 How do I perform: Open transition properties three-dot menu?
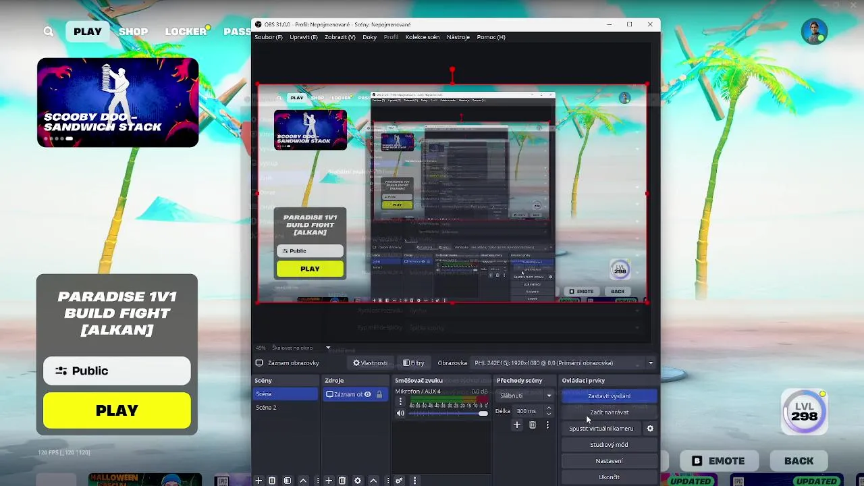point(547,425)
